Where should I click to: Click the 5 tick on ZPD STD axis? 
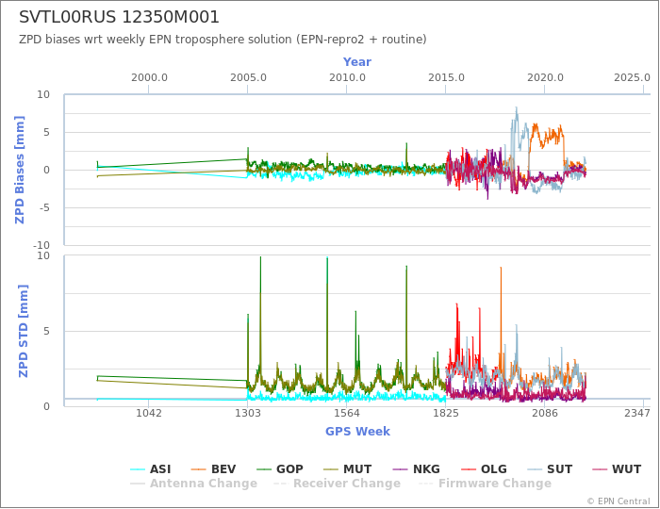tap(46, 331)
